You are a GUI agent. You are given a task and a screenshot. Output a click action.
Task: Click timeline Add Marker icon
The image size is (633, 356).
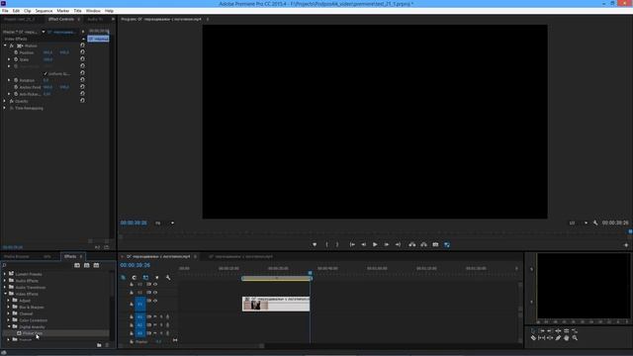157,278
